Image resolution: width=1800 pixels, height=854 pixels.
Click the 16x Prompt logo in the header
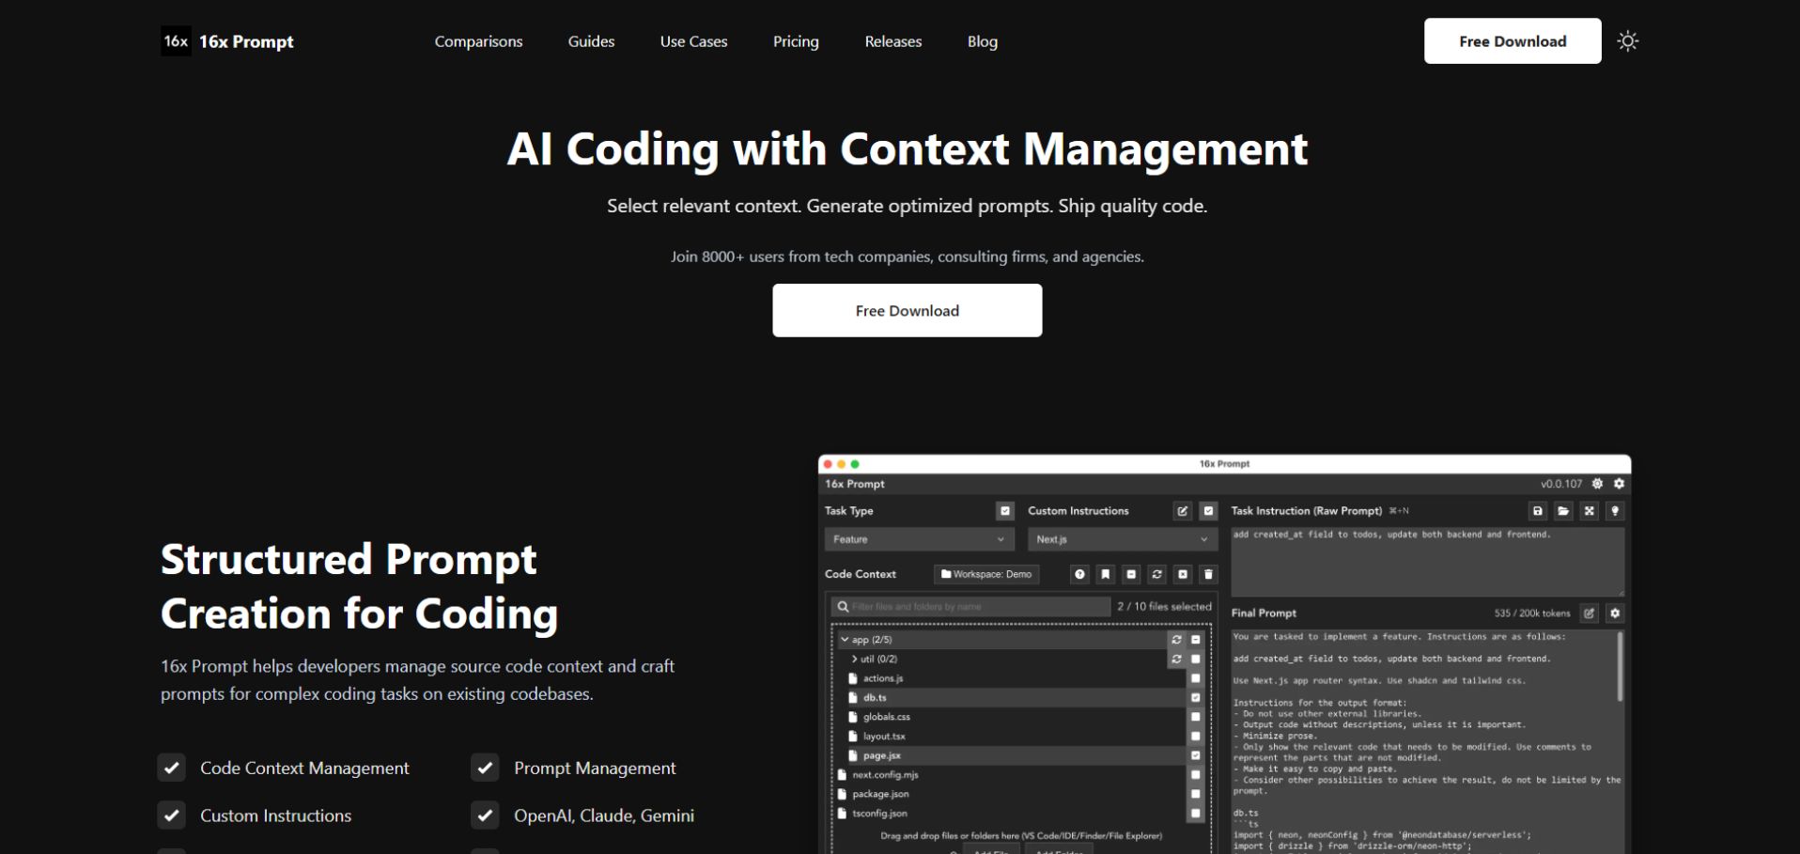coord(176,41)
